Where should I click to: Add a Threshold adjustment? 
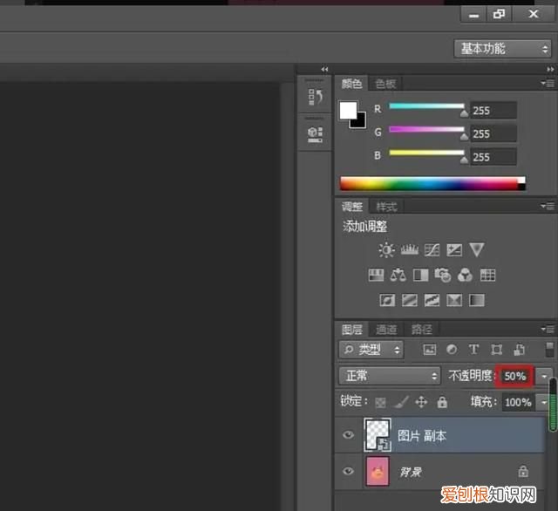[x=432, y=300]
